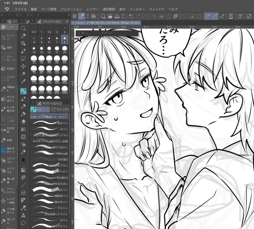Screen dimensions: 254x229
Task: Open the フィルター menu
Action: tap(137, 9)
